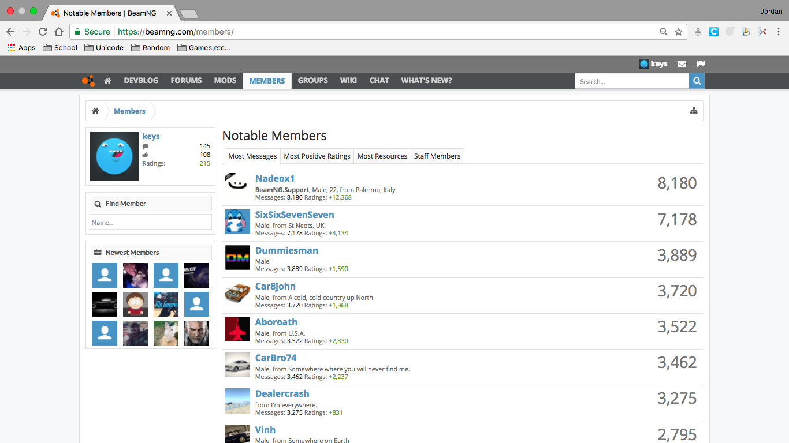Open GROUPS navigation item
Screen dimensions: 789x443
(313, 81)
